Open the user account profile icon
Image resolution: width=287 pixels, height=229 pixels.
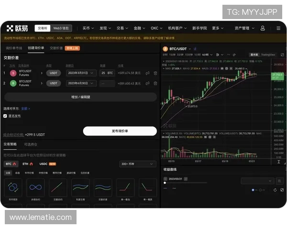click(x=263, y=28)
